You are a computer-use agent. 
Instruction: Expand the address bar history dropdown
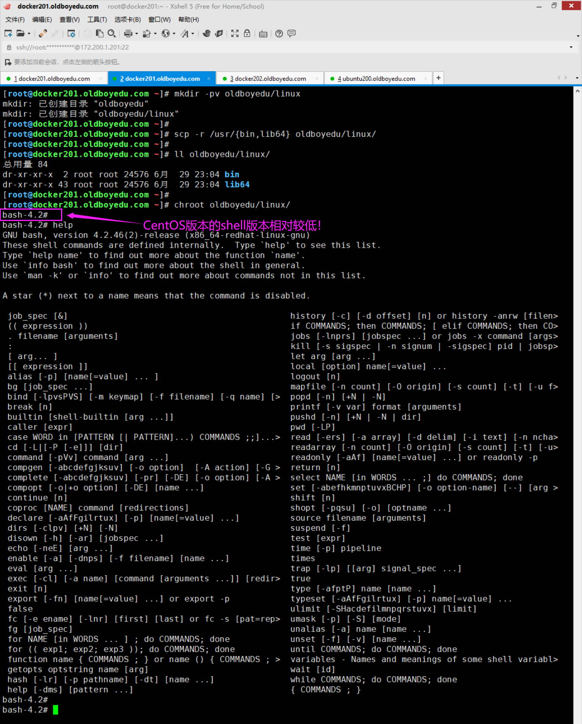coord(571,47)
